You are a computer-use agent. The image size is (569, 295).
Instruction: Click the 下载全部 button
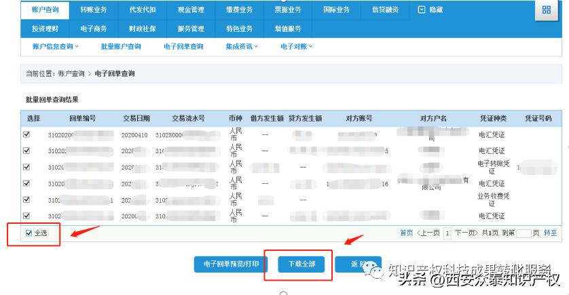tap(301, 264)
